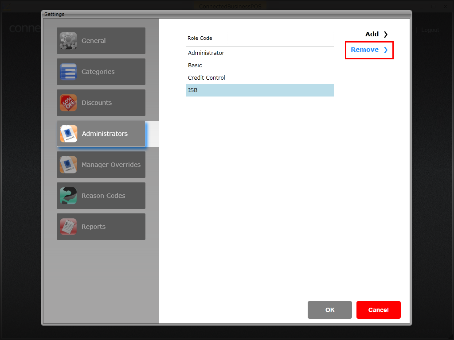Confirm settings with OK button
The image size is (454, 340).
coord(329,310)
